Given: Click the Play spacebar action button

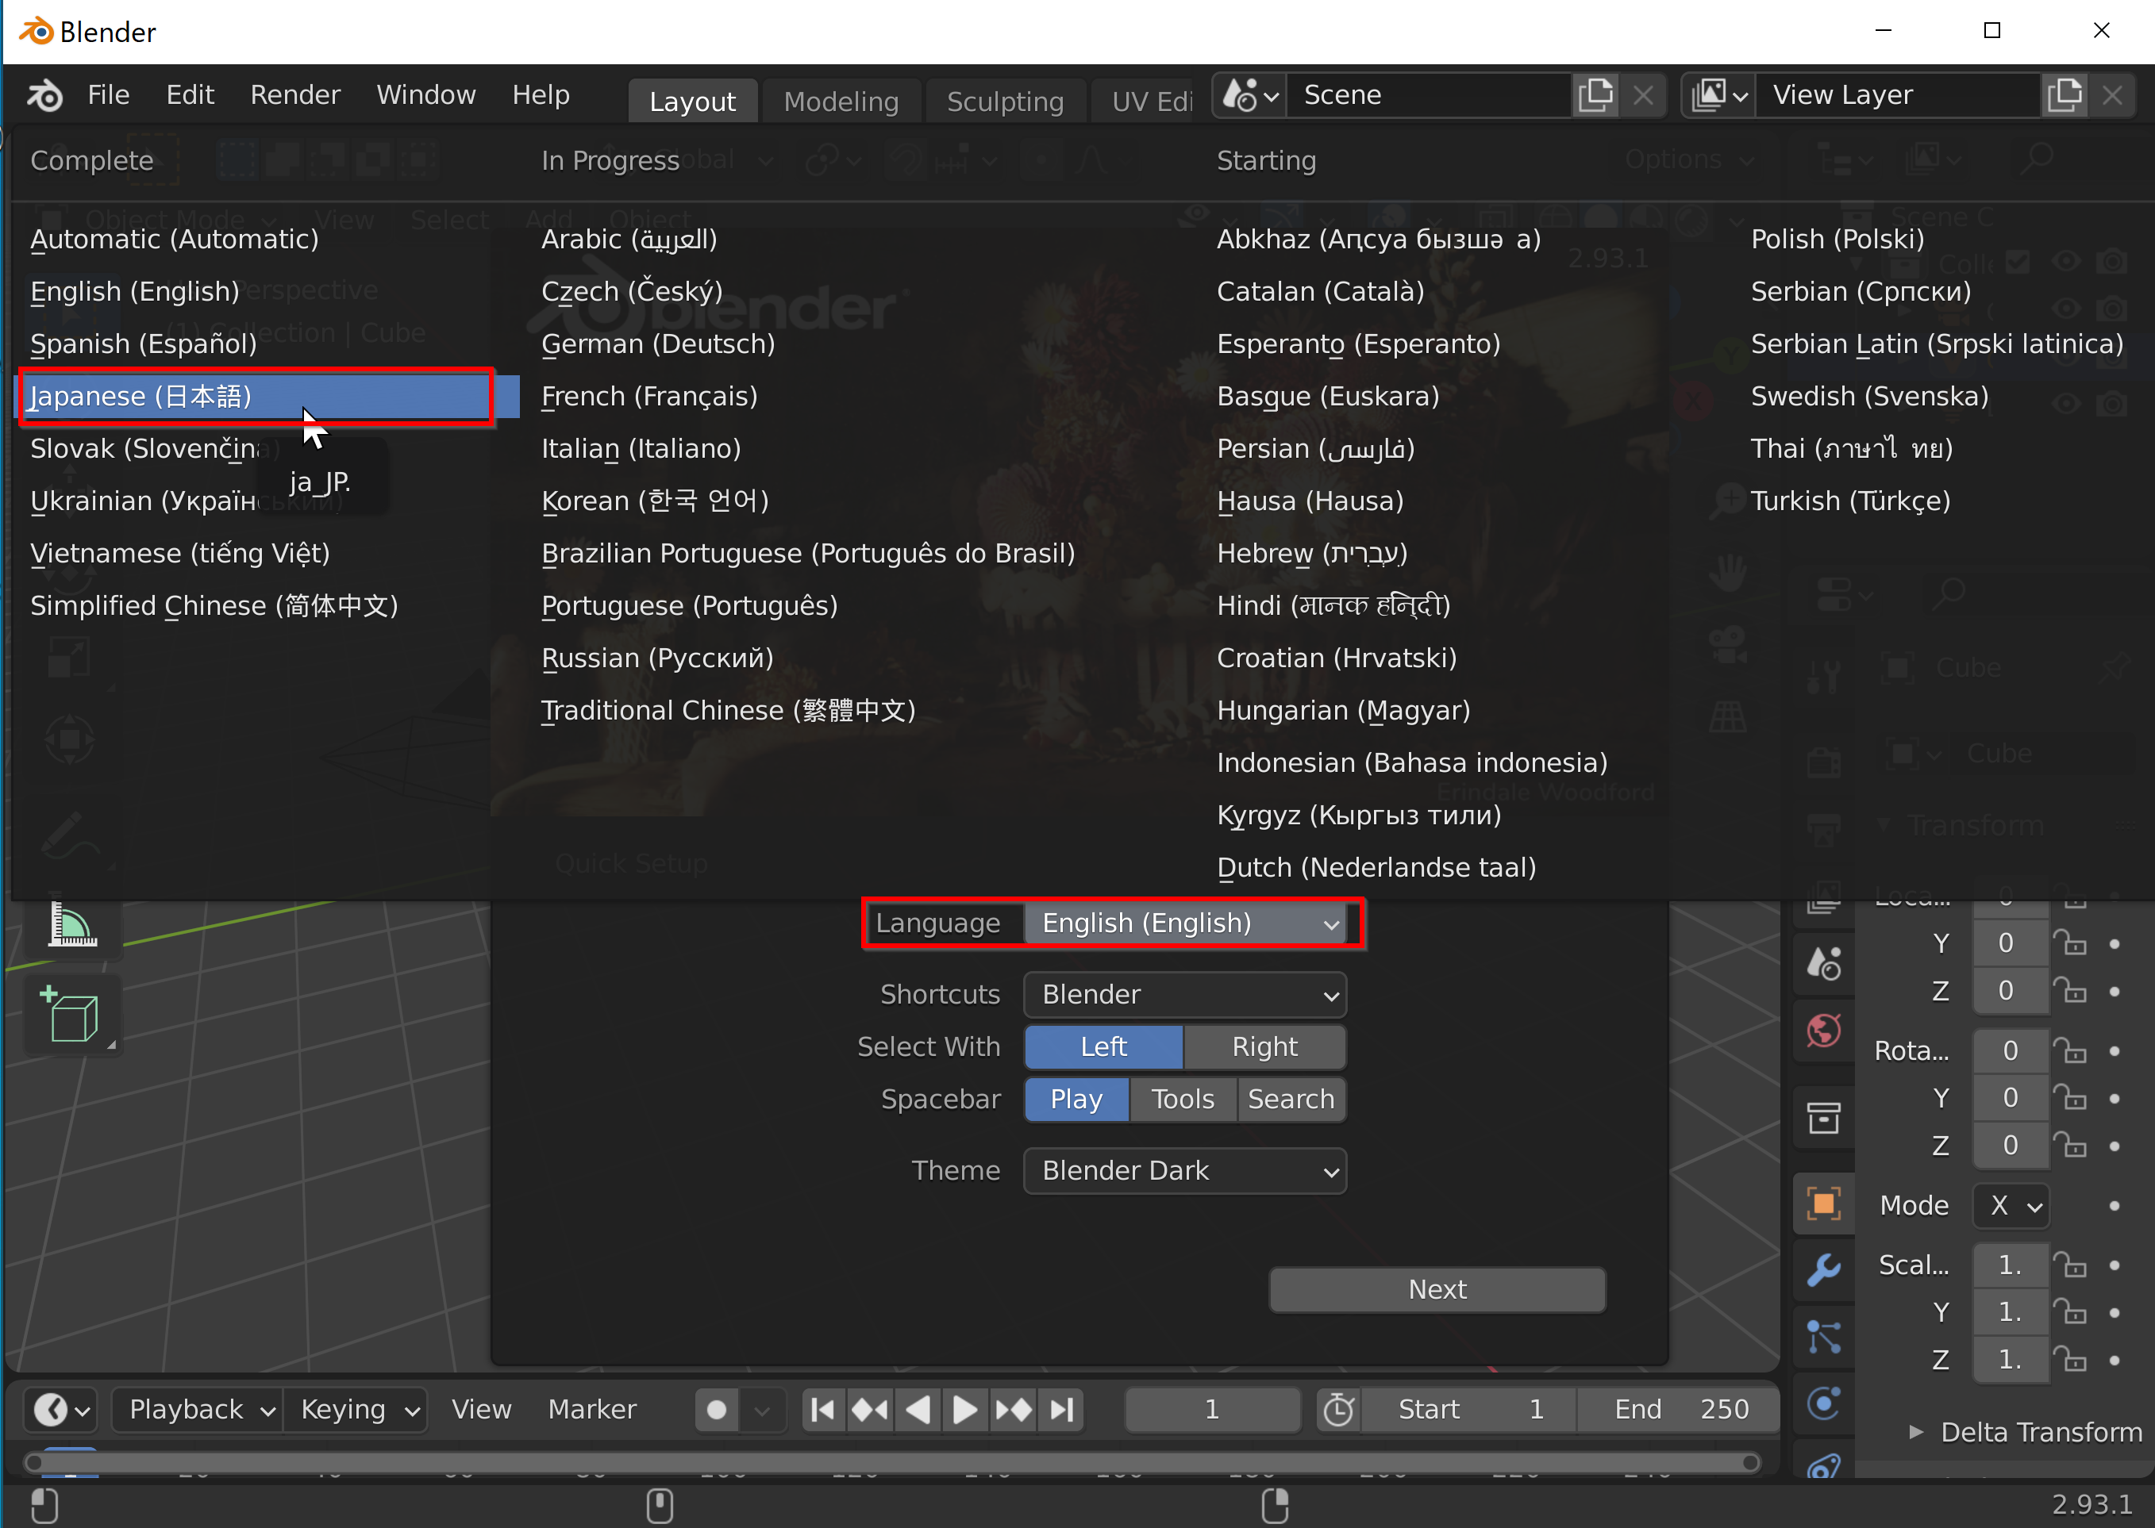Looking at the screenshot, I should [x=1075, y=1098].
